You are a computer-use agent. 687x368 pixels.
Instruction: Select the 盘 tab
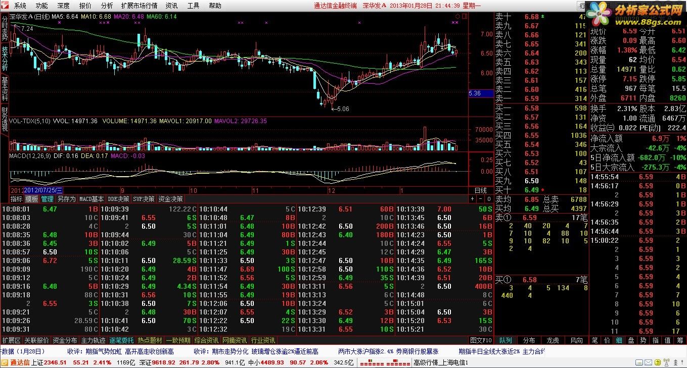(631, 340)
